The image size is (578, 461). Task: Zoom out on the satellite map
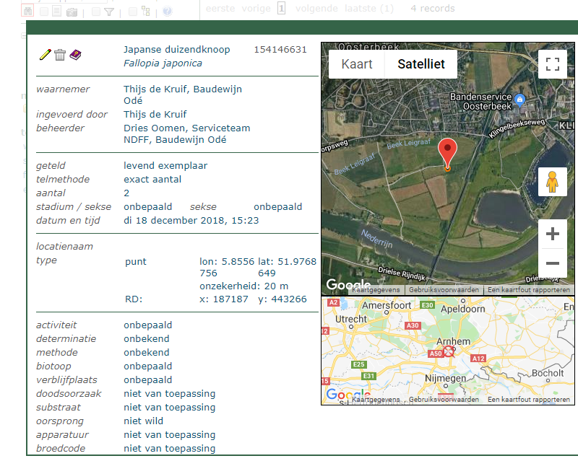pyautogui.click(x=552, y=263)
